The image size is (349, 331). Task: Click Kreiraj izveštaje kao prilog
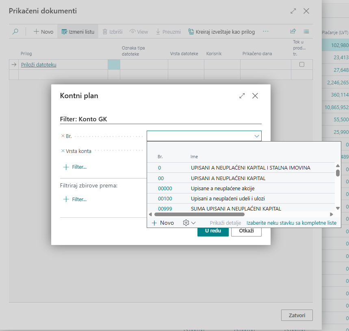[x=223, y=32]
